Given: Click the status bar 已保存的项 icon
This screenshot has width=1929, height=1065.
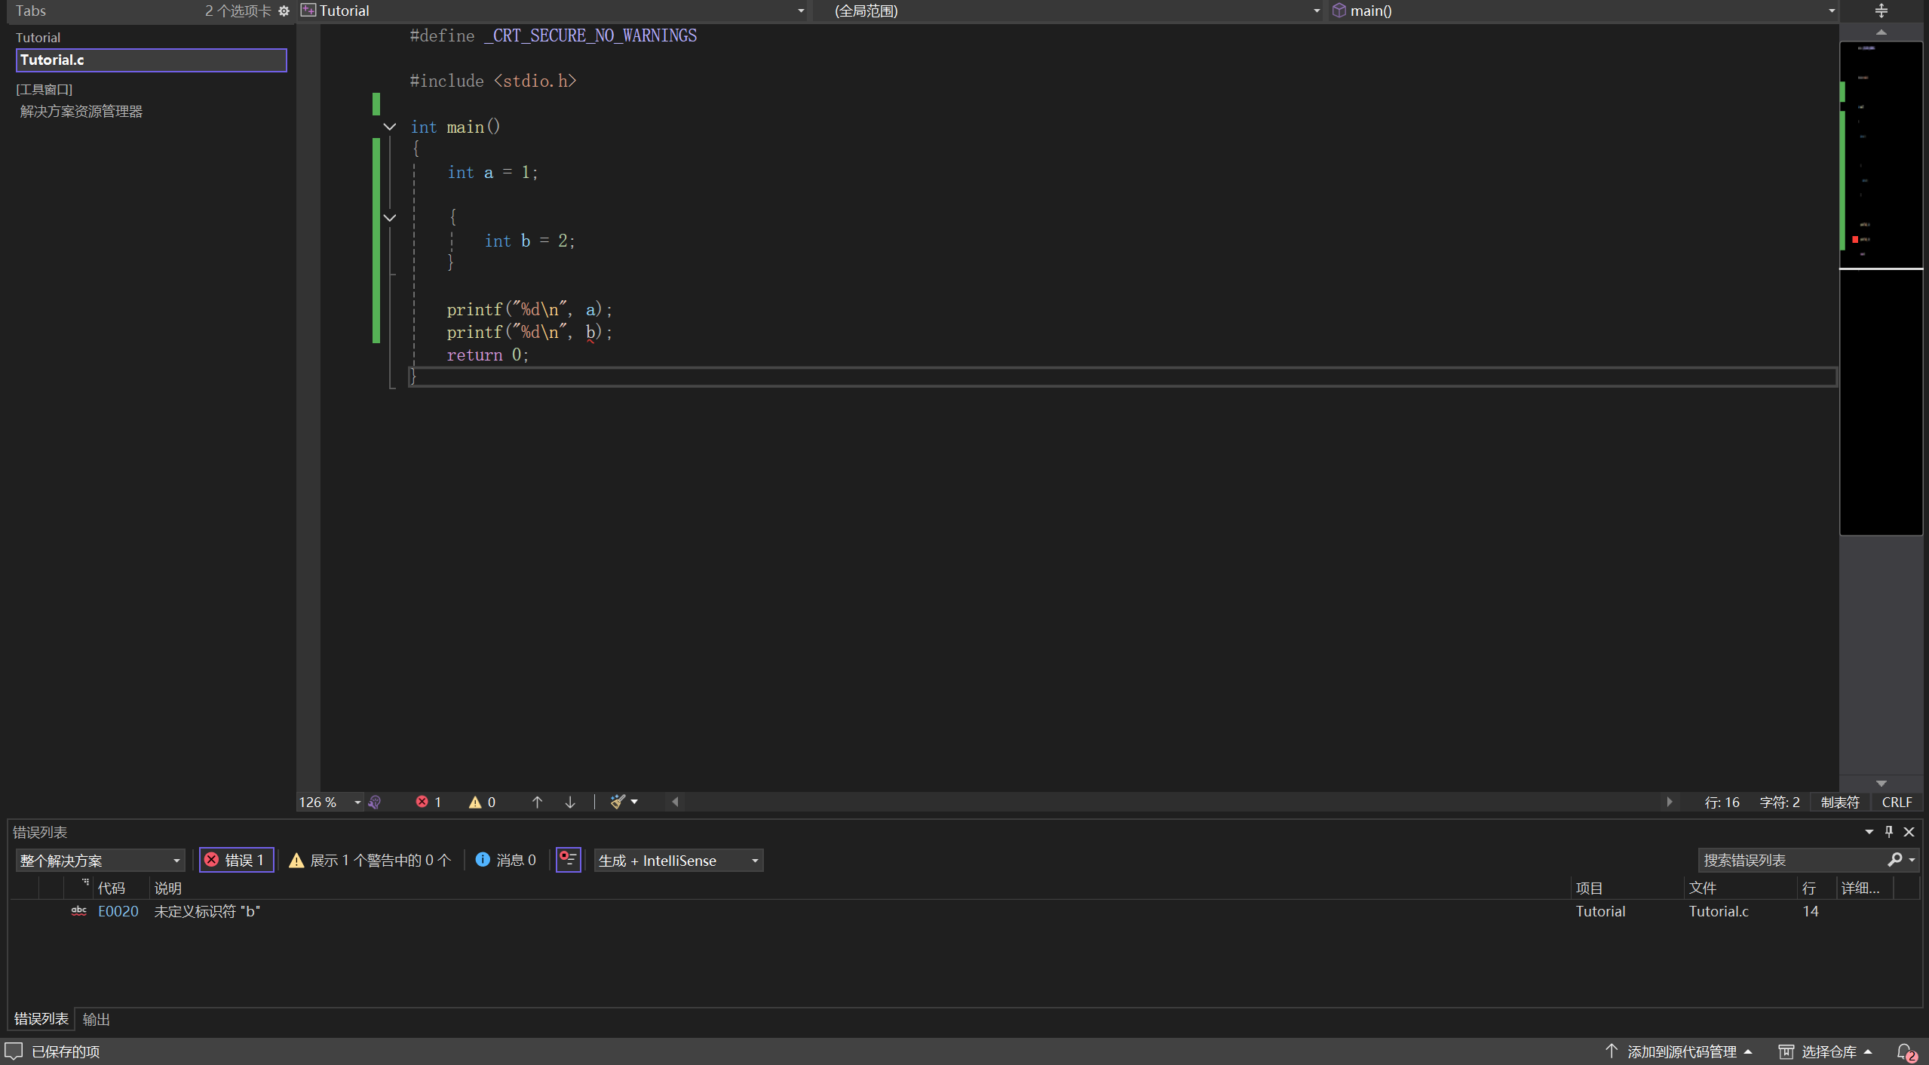Looking at the screenshot, I should coord(14,1051).
